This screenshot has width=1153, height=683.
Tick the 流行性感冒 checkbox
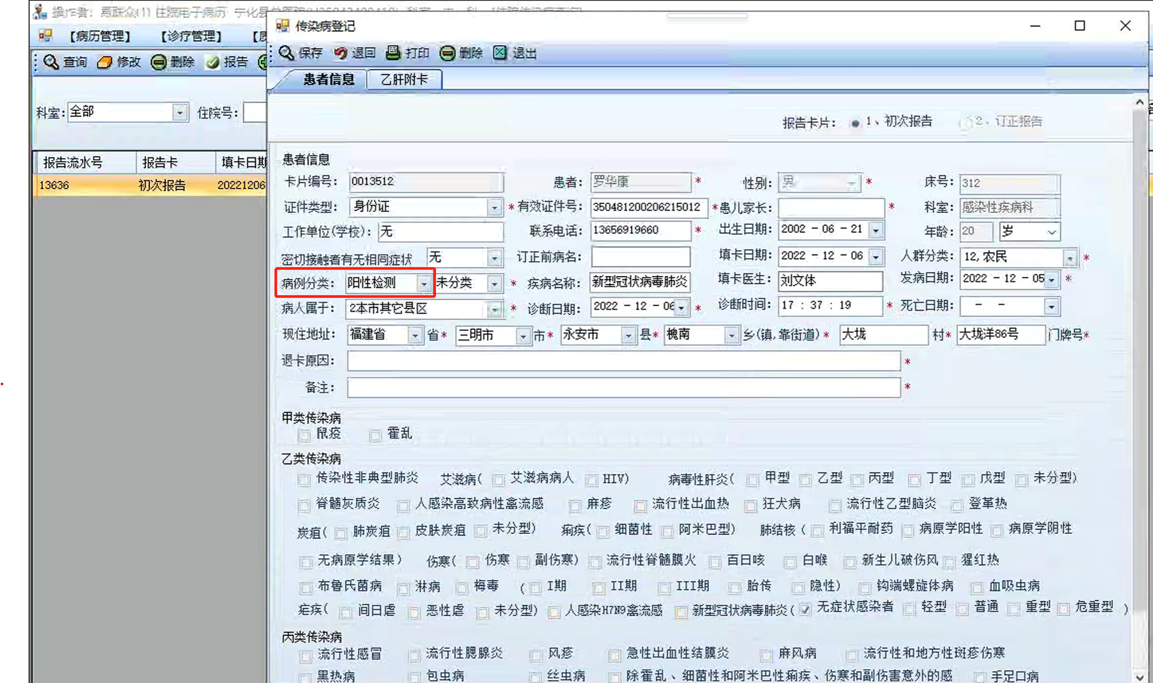pos(305,655)
